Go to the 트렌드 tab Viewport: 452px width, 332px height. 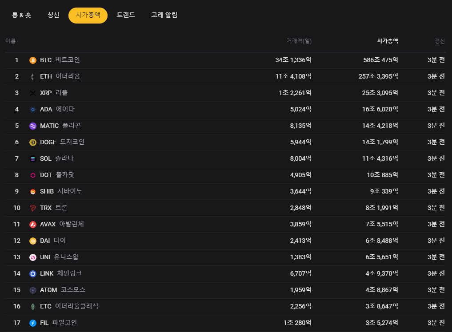(x=126, y=15)
